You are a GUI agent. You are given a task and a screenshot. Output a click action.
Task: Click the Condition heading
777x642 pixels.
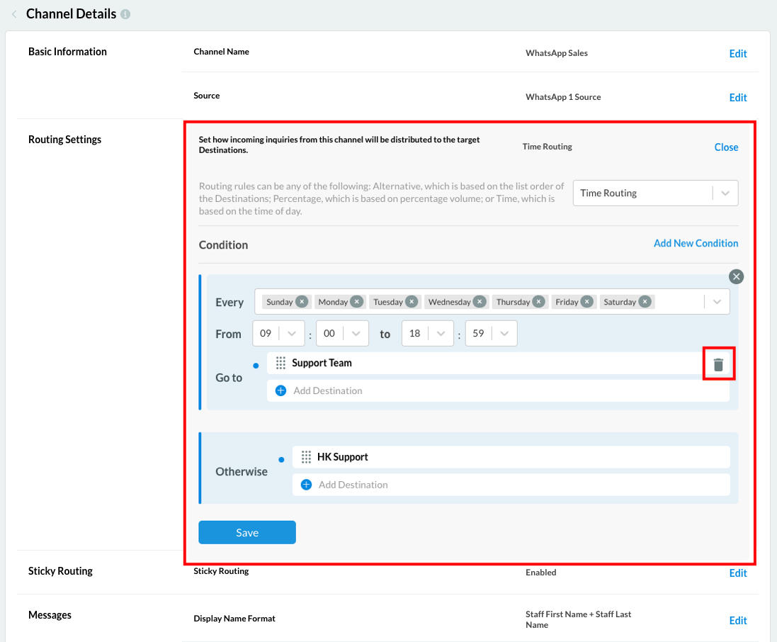tap(223, 245)
